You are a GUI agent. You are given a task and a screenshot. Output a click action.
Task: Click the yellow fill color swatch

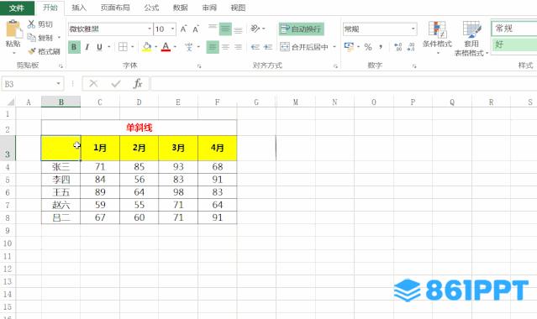tap(146, 47)
